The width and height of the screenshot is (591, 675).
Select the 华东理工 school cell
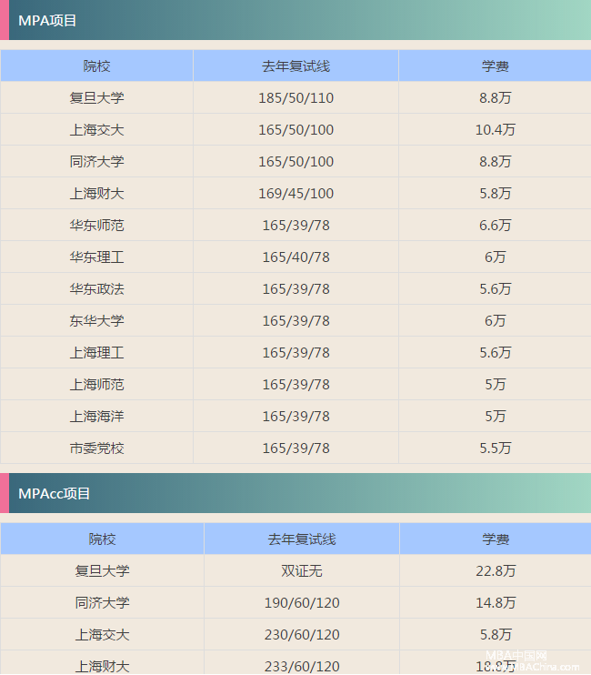tap(96, 257)
